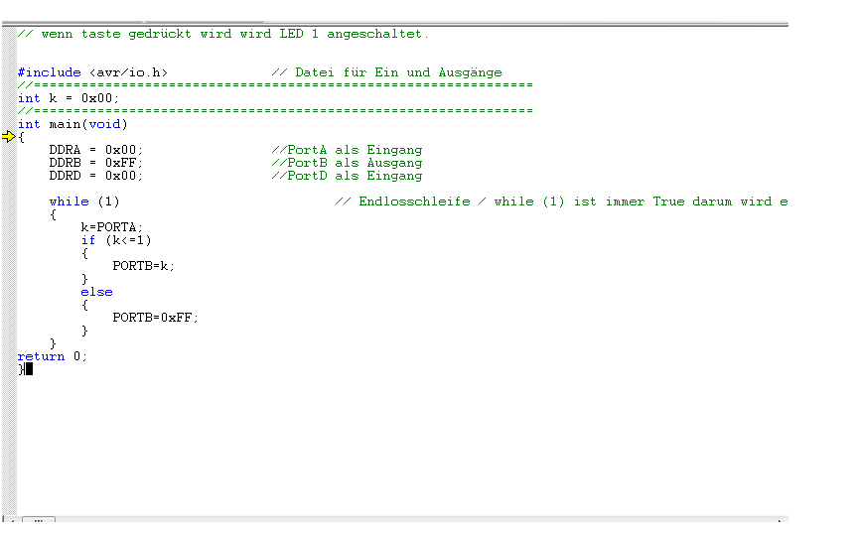The image size is (858, 536).
Task: Click the 'if (k<=1)' condition
Action: point(116,240)
